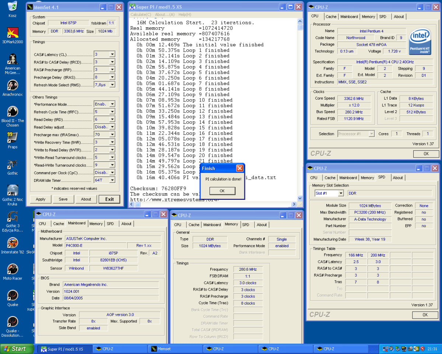Open About...(A) menu in Super PI
The width and height of the screenshot is (442, 354).
(x=165, y=14)
